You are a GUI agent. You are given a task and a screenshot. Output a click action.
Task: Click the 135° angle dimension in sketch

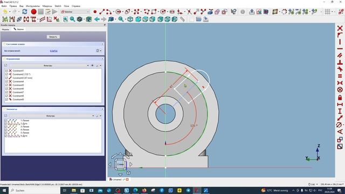click(194, 126)
